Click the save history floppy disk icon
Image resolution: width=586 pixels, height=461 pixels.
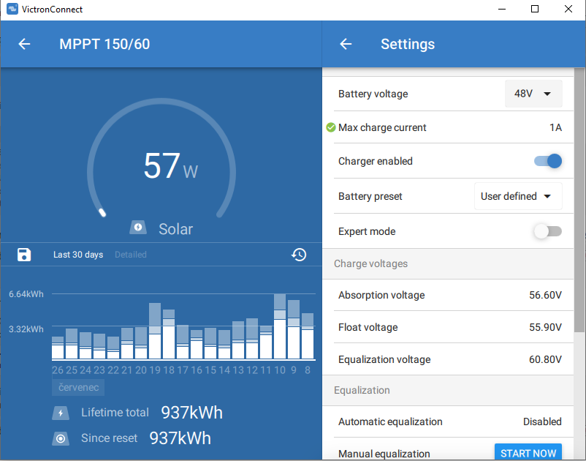[x=24, y=255]
